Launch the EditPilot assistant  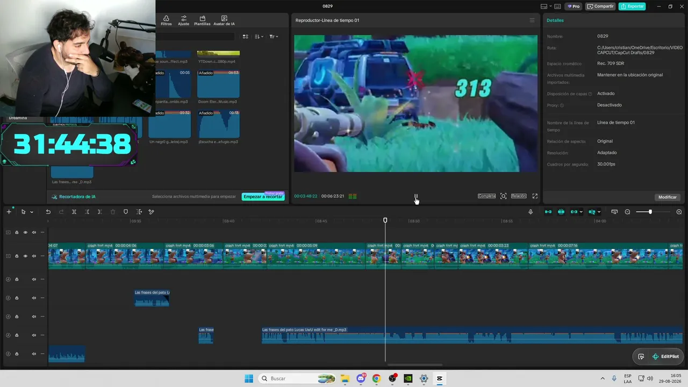(665, 356)
